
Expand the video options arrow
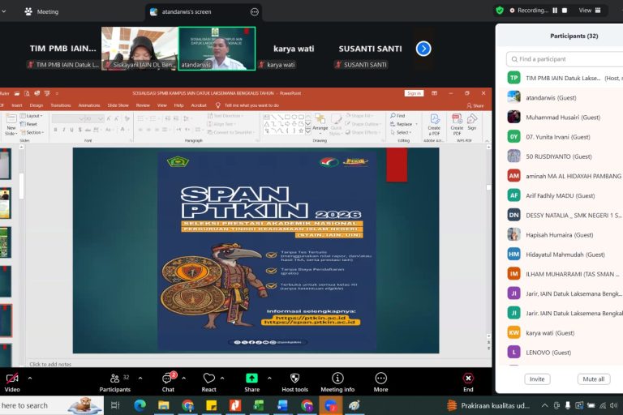click(30, 378)
